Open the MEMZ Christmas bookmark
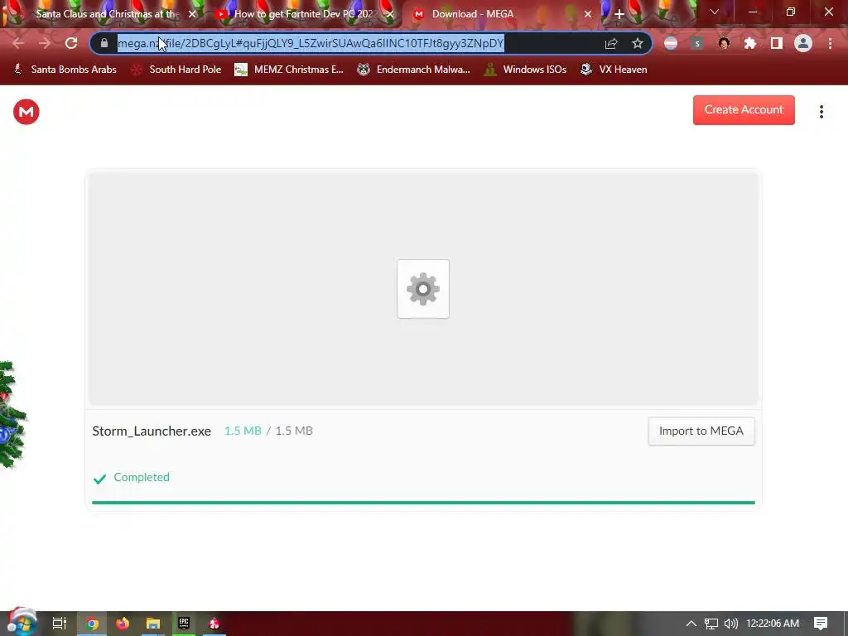 click(289, 70)
